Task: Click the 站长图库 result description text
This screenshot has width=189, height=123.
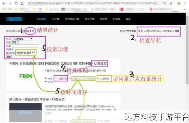Action: (x=80, y=110)
